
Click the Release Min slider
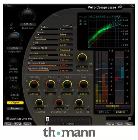tap(43, 60)
